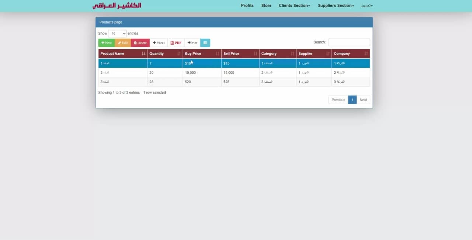Click the buy price cell $20
Viewport: 472px width, 240px height.
click(x=202, y=82)
